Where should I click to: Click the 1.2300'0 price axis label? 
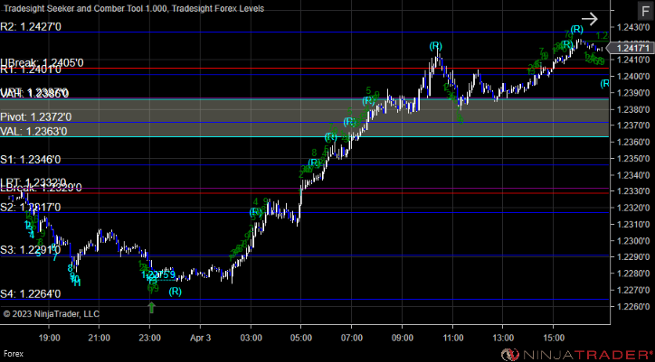pos(633,241)
